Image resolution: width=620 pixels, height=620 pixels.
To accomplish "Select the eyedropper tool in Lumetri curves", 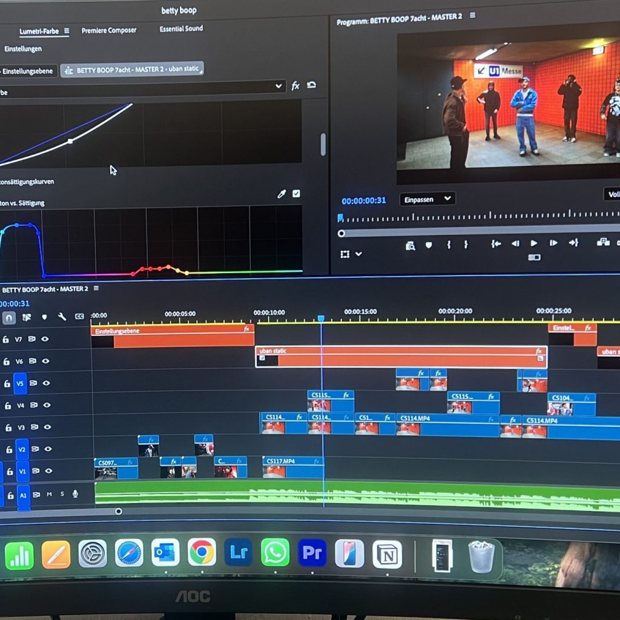I will [x=281, y=194].
